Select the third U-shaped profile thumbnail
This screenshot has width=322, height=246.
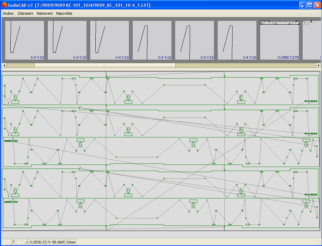pyautogui.click(x=110, y=40)
